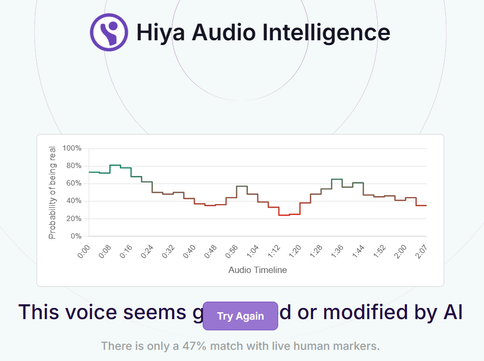Click the Probability of being real axis title
The width and height of the screenshot is (484, 361).
click(x=53, y=192)
